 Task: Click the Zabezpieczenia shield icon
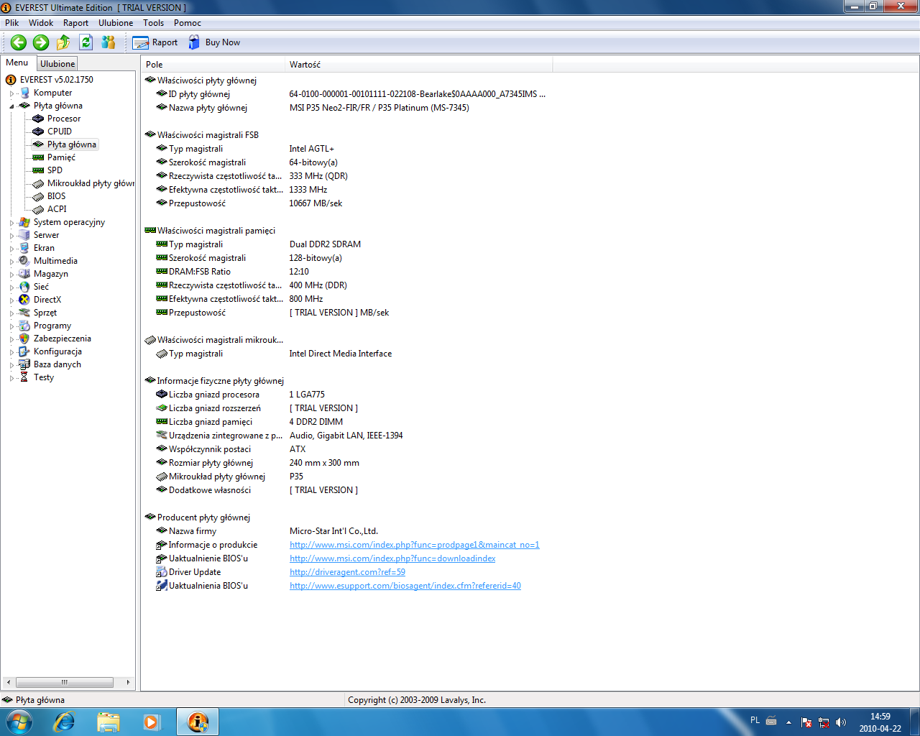pos(24,339)
